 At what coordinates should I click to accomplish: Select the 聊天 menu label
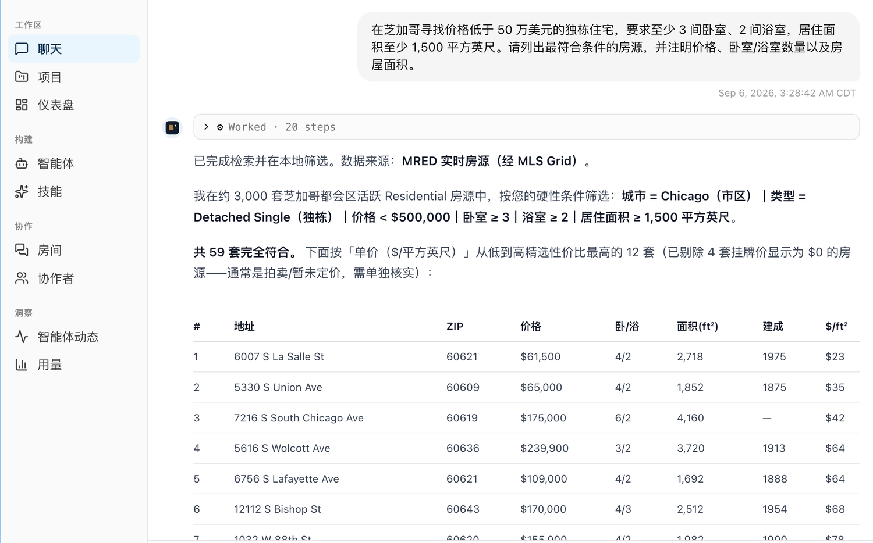49,49
